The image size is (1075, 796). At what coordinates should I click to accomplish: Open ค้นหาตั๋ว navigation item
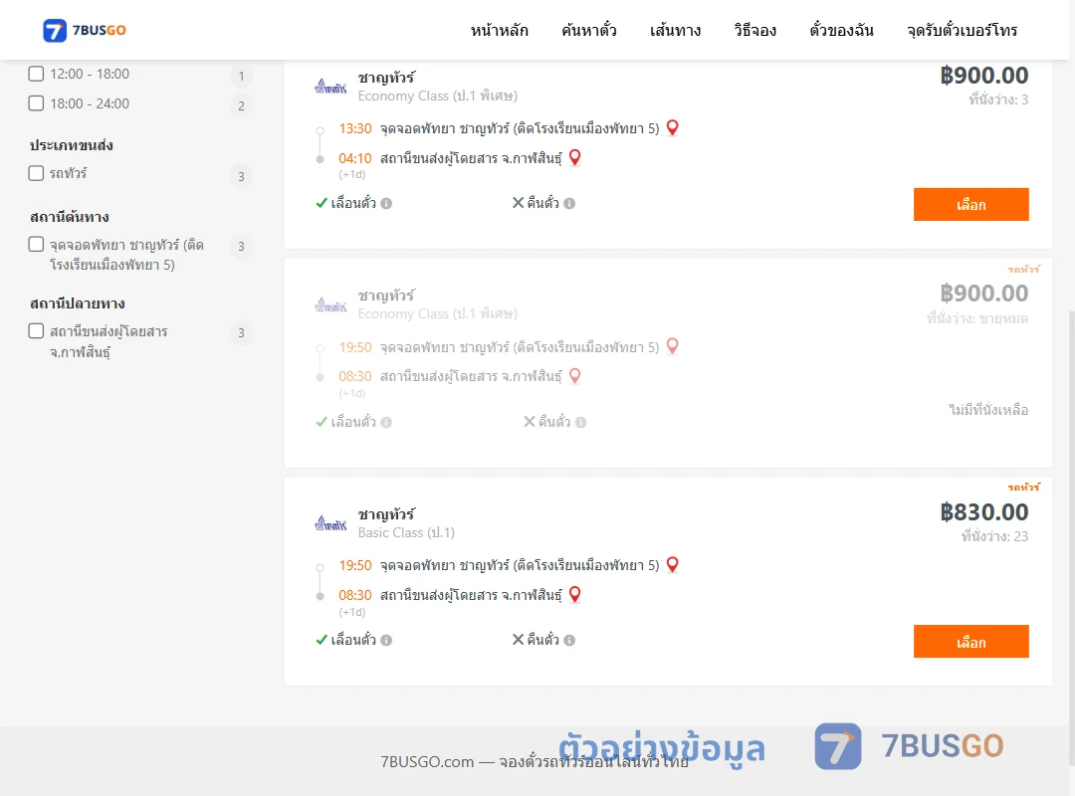coord(589,30)
